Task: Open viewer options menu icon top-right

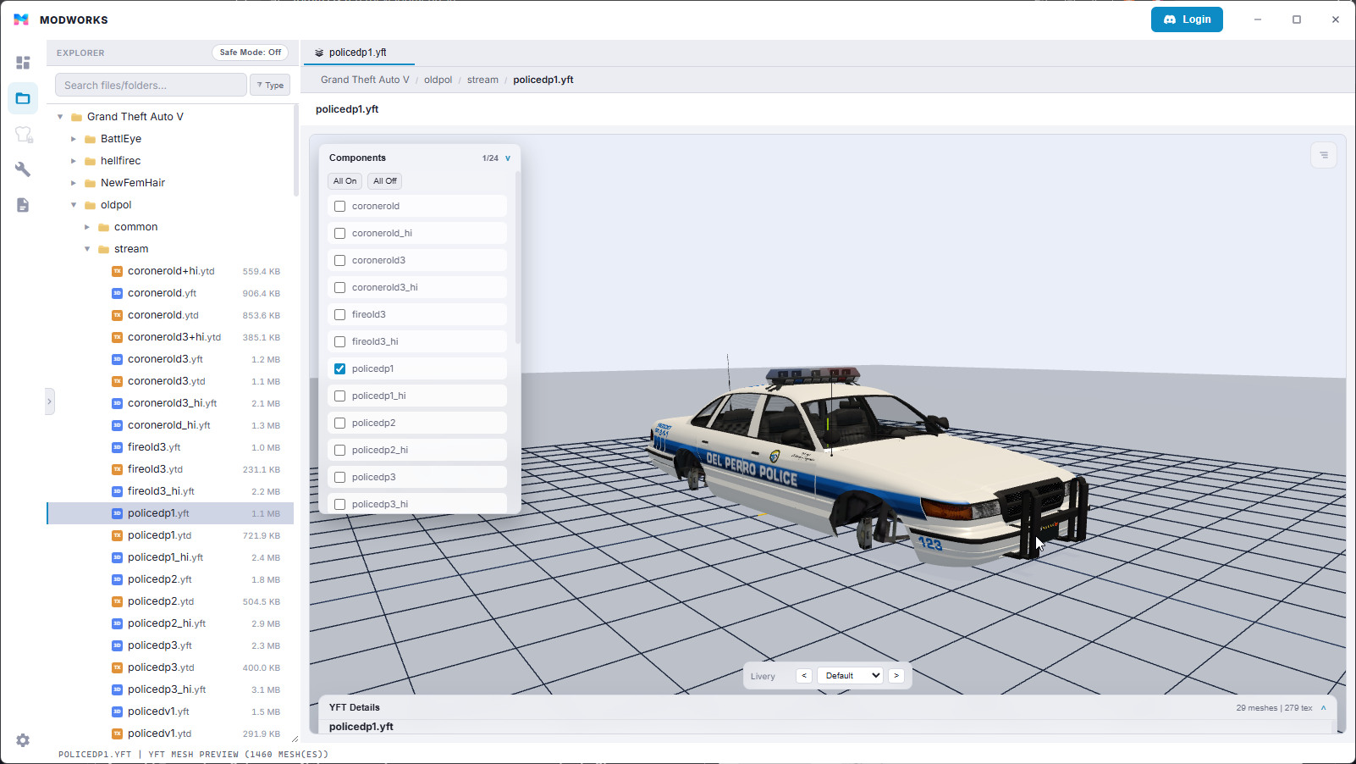Action: pyautogui.click(x=1323, y=155)
